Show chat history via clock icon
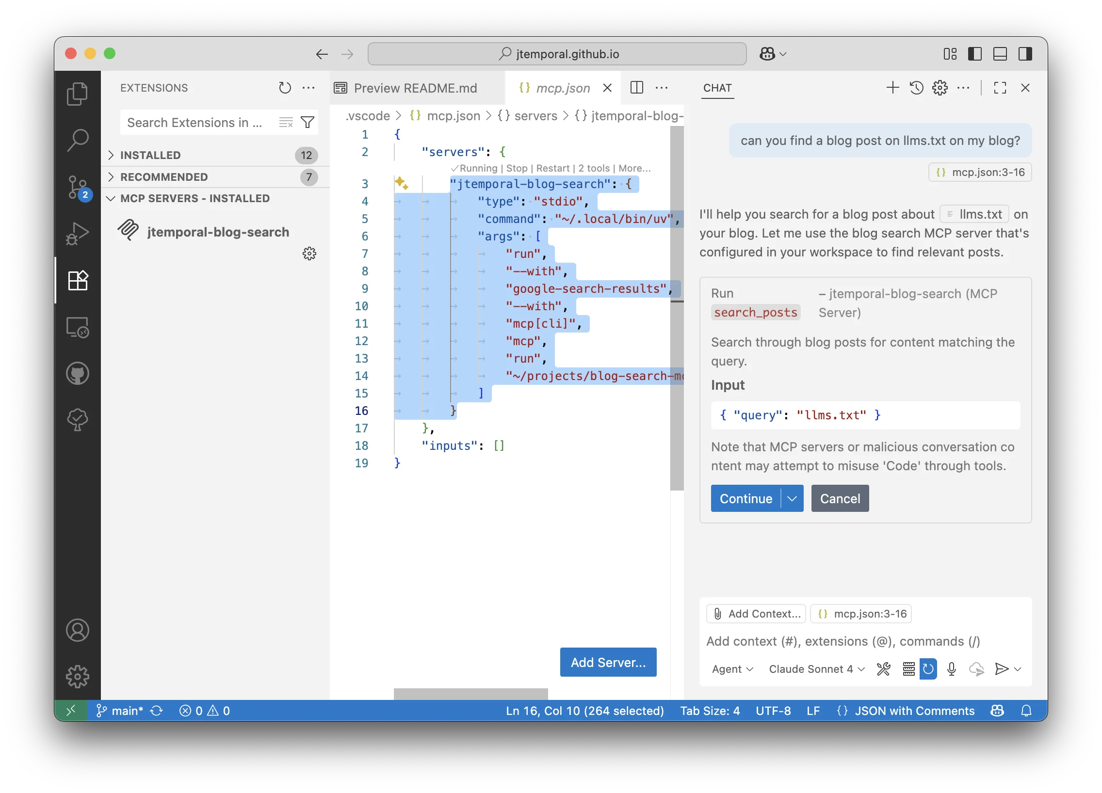 click(x=916, y=88)
